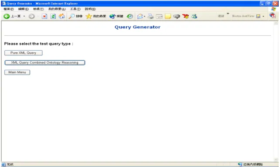Open the View menu
The image size is (280, 167).
point(38,9)
